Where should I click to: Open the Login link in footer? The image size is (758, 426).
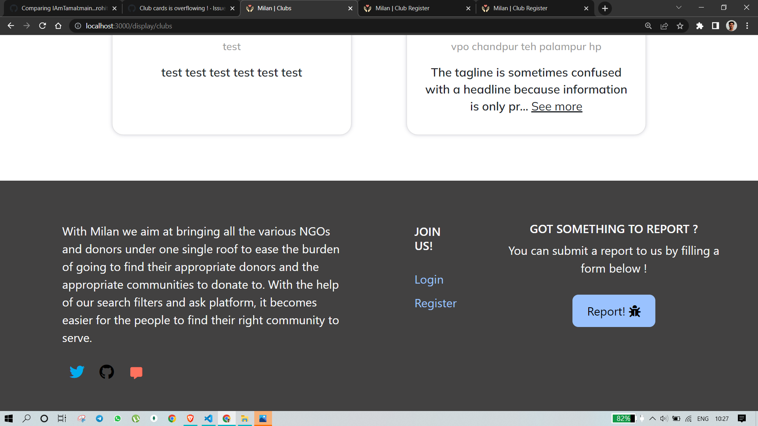click(x=429, y=279)
